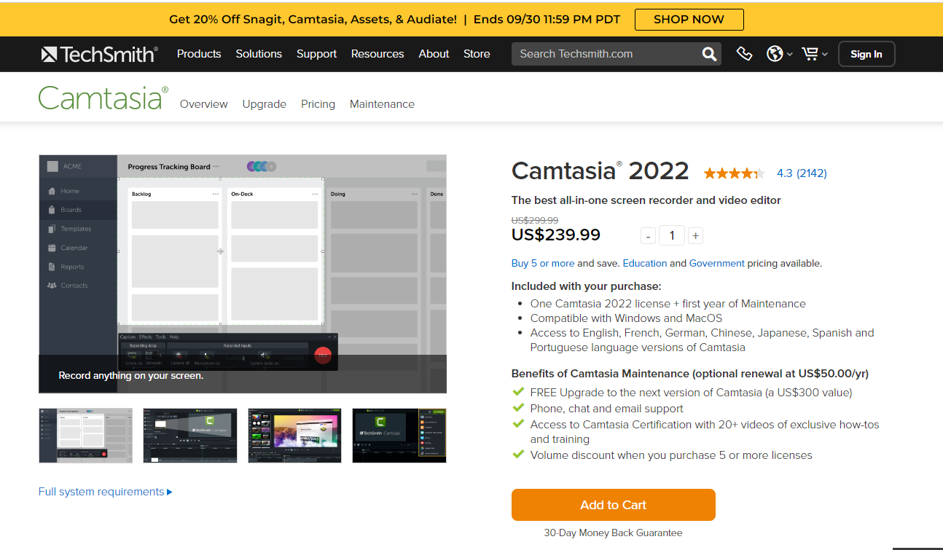
Task: Click the Included with your purchase heading
Action: pyautogui.click(x=587, y=286)
